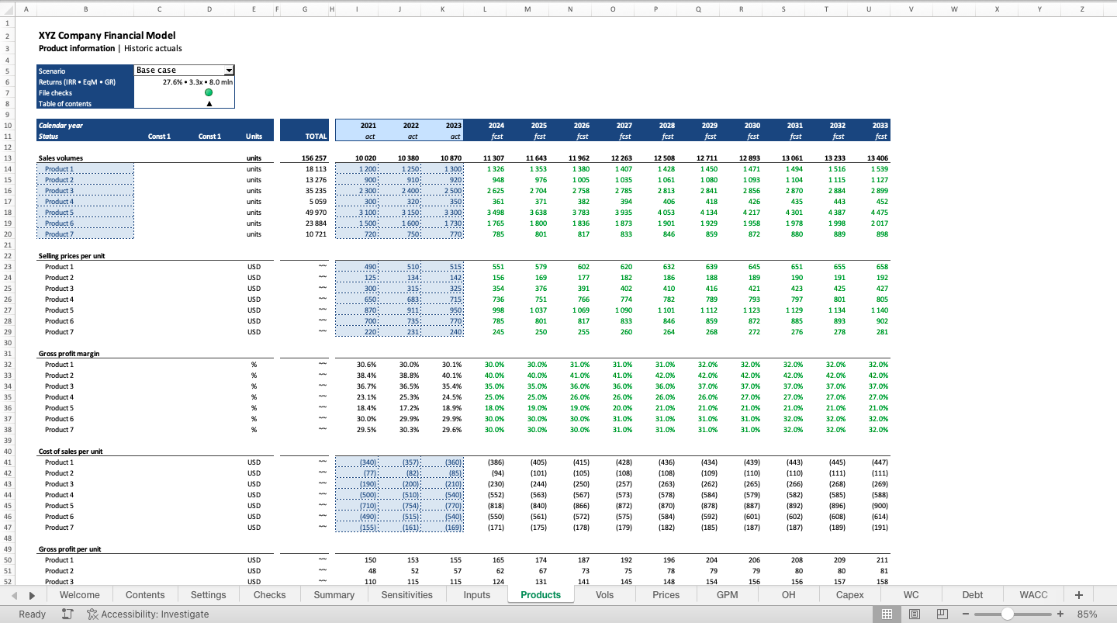Zoom out with minus button
This screenshot has height=623, width=1117.
[x=966, y=614]
